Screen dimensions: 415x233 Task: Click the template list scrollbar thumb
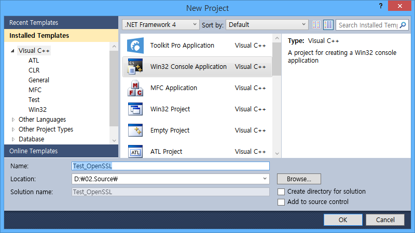[x=277, y=59]
